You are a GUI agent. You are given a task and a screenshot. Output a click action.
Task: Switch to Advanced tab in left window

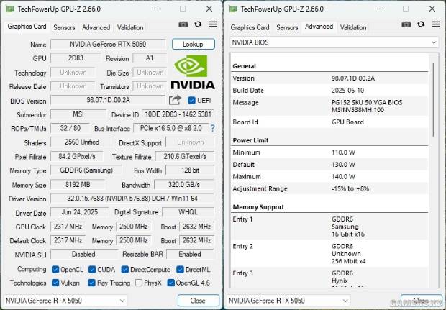coord(96,27)
